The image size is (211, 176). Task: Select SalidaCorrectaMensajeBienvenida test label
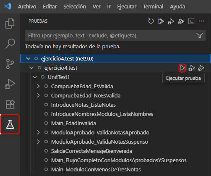[91, 151]
